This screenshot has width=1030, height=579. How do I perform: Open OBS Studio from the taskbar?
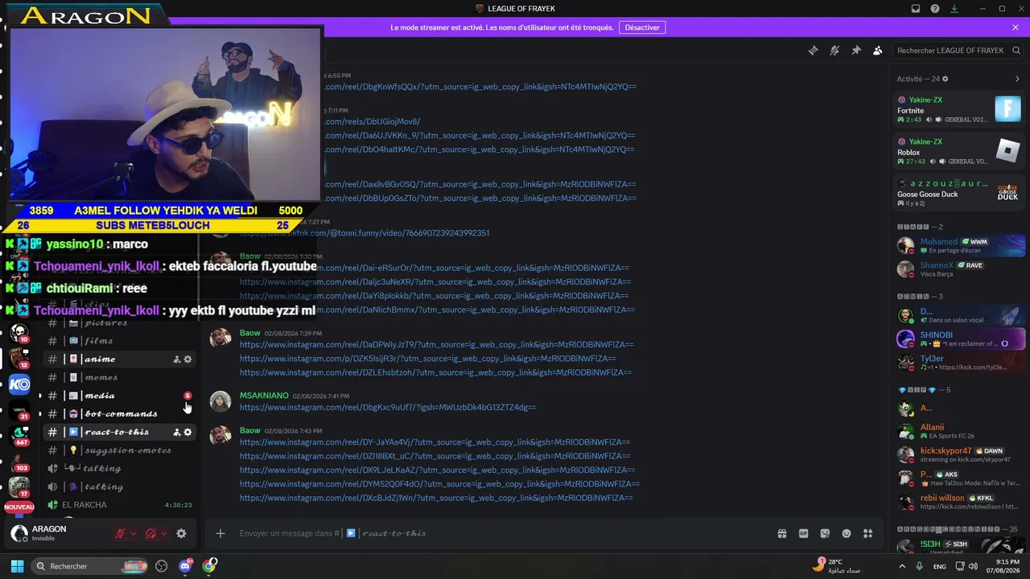coord(161,566)
